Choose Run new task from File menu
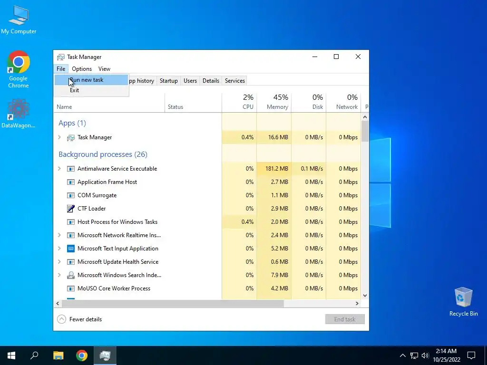The width and height of the screenshot is (487, 365). coord(91,80)
